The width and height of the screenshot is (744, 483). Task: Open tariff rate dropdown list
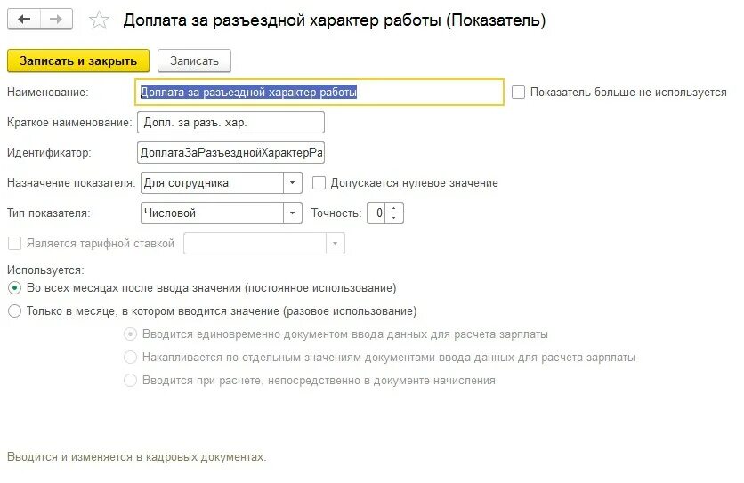click(335, 243)
